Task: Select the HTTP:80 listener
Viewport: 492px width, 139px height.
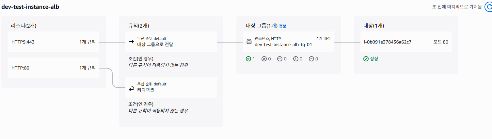Action: click(21, 68)
